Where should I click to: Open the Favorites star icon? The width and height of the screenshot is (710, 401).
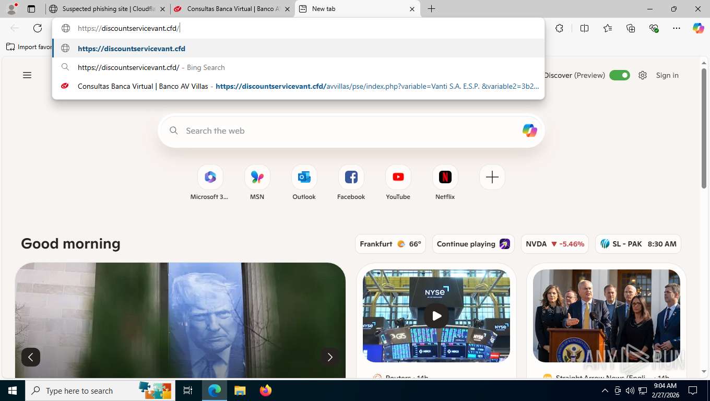[x=608, y=28]
